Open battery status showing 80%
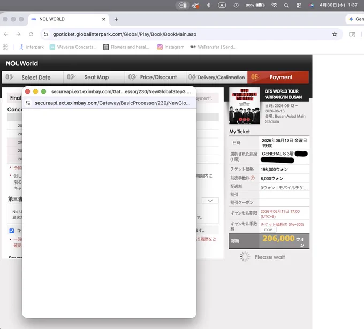The width and height of the screenshot is (364, 329). coord(255,5)
